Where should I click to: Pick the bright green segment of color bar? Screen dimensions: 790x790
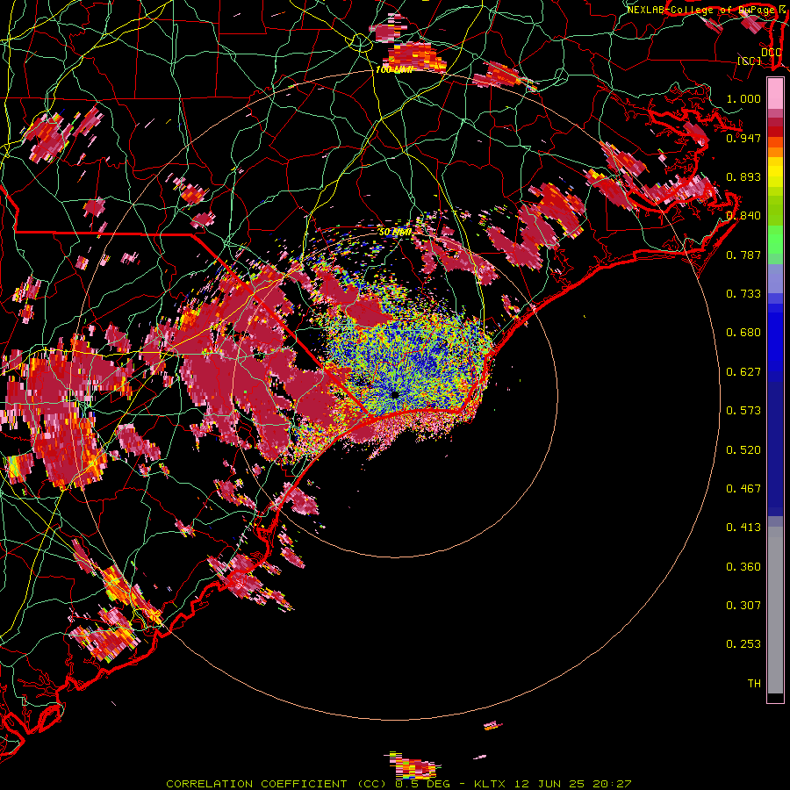click(775, 240)
